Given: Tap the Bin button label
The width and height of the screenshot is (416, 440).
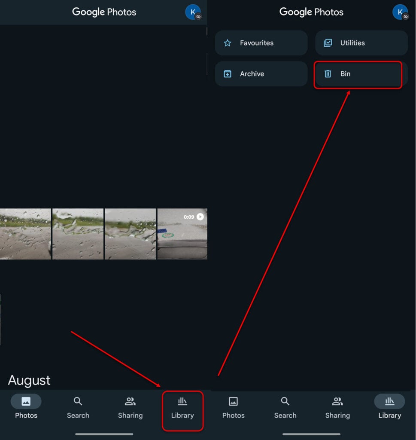Looking at the screenshot, I should [345, 74].
